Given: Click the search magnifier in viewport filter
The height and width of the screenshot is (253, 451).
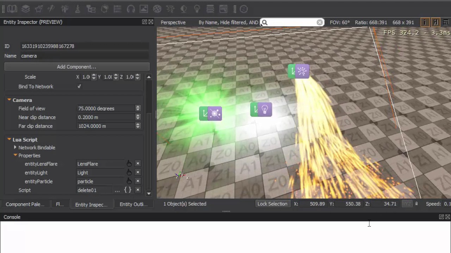Looking at the screenshot, I should [264, 22].
